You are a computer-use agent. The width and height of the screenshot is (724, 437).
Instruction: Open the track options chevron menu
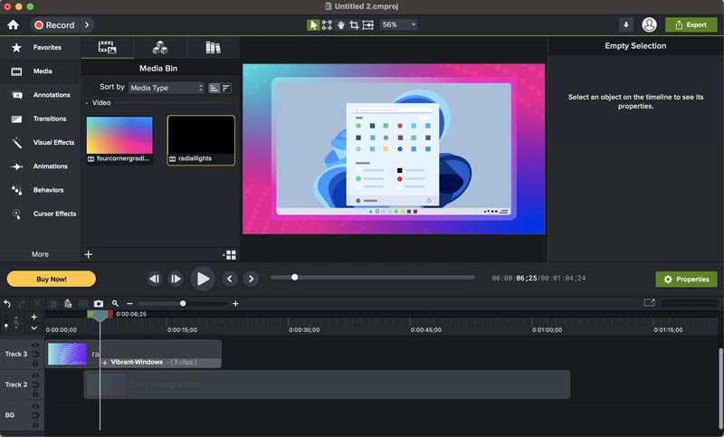pos(33,328)
